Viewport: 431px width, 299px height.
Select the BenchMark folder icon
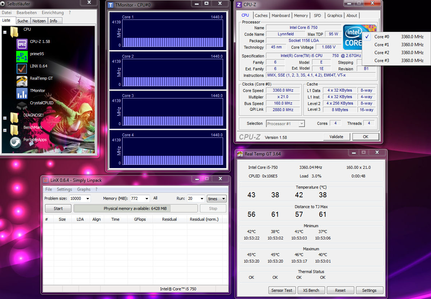point(14,130)
